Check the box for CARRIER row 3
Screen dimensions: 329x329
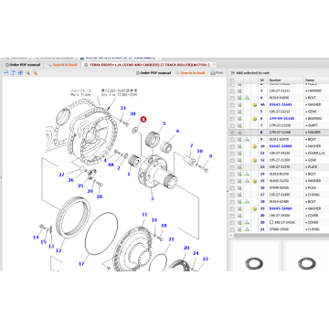pyautogui.click(x=232, y=90)
